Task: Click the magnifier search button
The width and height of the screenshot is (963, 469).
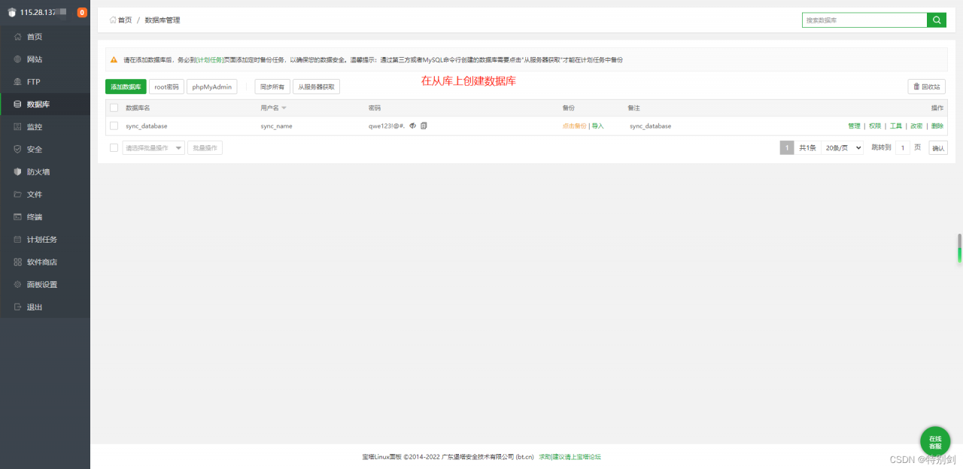Action: click(937, 20)
